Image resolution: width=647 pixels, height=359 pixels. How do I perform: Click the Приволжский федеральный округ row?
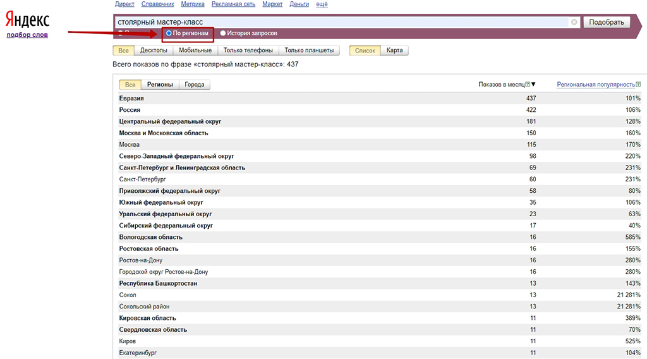click(380, 191)
